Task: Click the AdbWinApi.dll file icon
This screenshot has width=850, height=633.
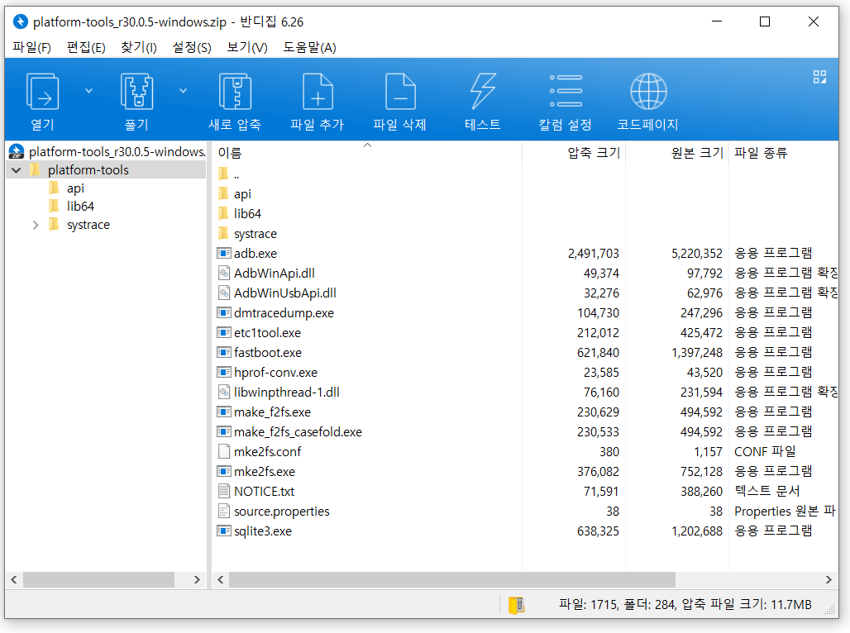Action: 224,274
